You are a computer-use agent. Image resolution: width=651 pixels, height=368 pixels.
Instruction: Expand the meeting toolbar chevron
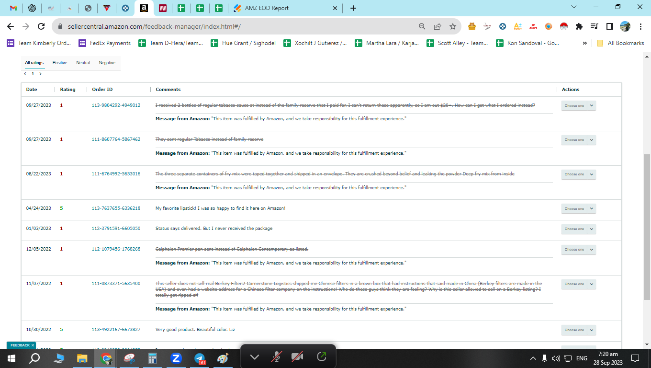pos(255,357)
